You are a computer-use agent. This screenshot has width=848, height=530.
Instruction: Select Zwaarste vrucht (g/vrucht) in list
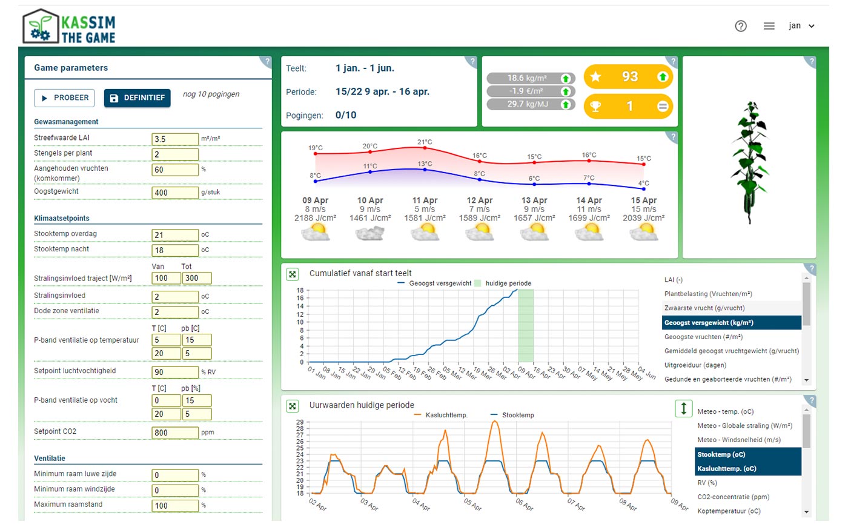tap(704, 308)
